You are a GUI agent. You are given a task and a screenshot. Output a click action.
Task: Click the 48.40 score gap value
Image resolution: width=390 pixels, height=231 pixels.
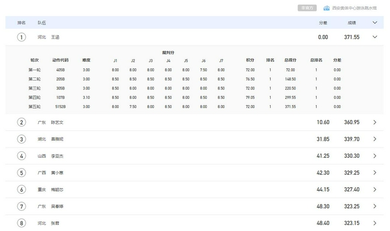tap(323, 223)
